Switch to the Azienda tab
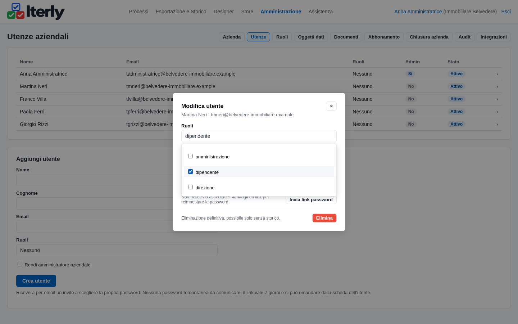Screen dimensions: 518x324 [232, 37]
